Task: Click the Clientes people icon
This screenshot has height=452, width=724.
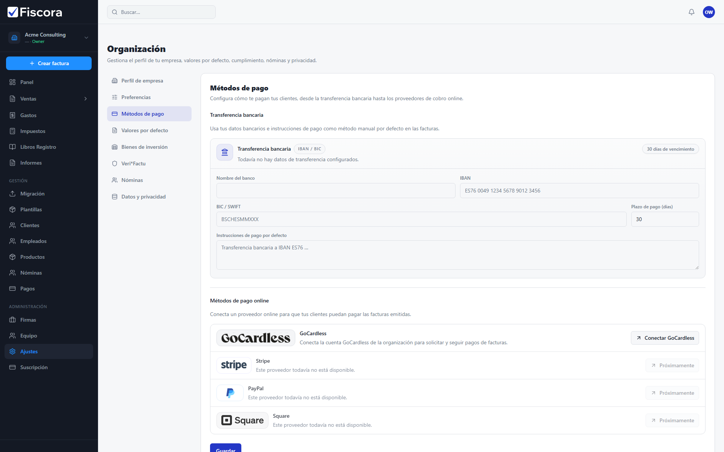Action: tap(12, 225)
